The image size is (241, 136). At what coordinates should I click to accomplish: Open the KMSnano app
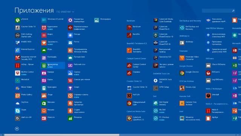(x=213, y=73)
